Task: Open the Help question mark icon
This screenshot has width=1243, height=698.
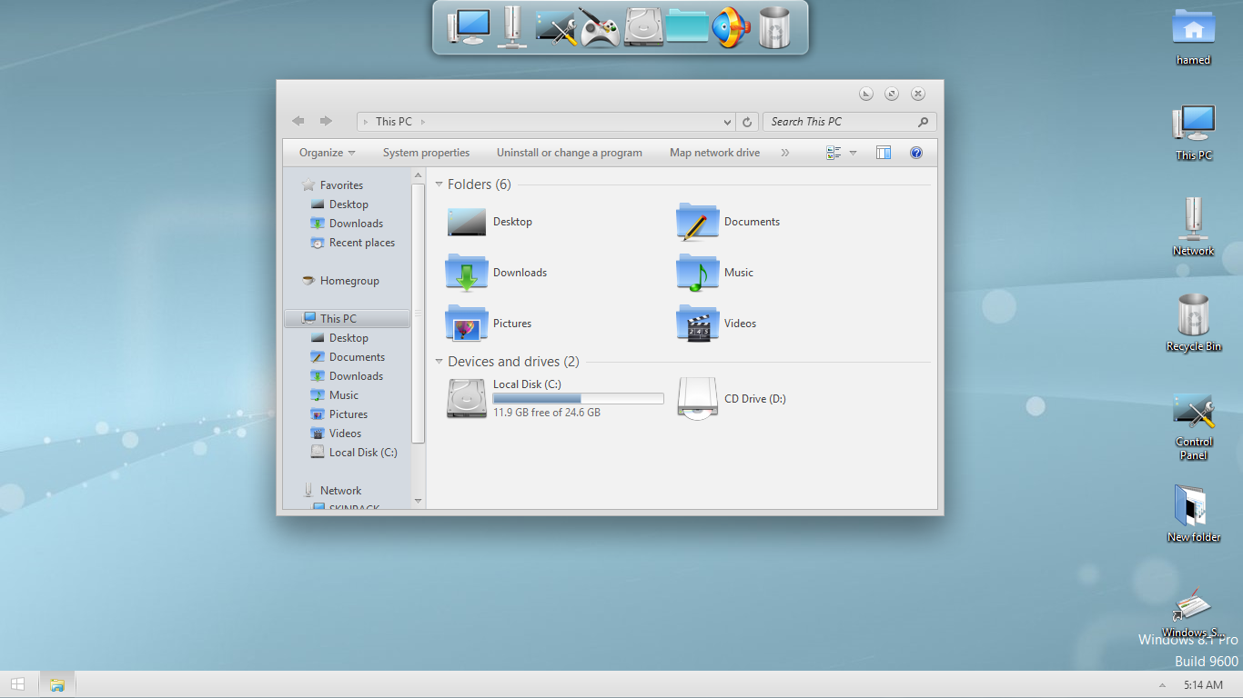Action: pos(916,153)
